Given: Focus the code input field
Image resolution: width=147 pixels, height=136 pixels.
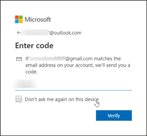Looking at the screenshot, I should [73, 85].
